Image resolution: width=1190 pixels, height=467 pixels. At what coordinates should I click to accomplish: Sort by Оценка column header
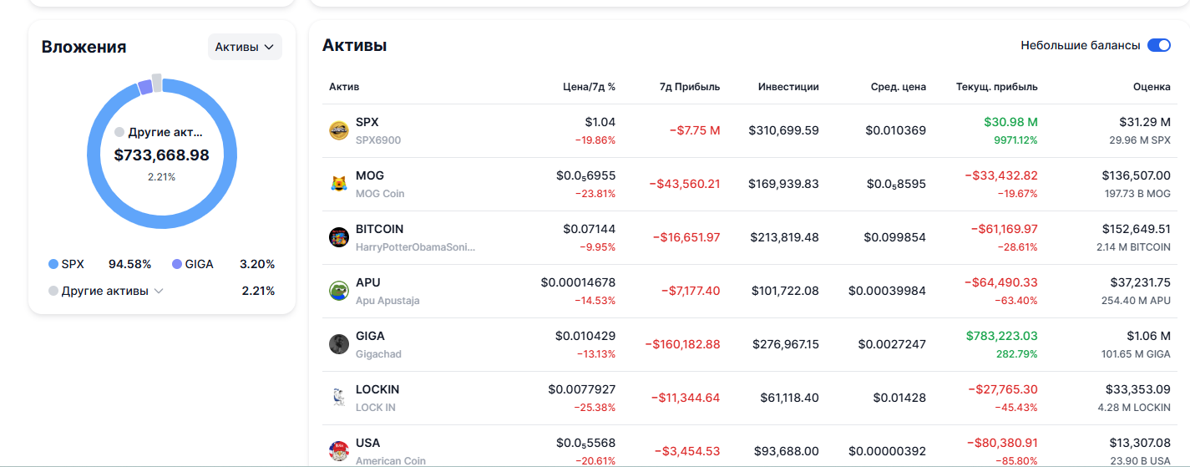[1152, 87]
